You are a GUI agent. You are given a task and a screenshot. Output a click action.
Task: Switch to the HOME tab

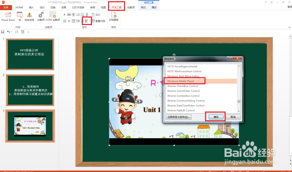pyautogui.click(x=19, y=8)
